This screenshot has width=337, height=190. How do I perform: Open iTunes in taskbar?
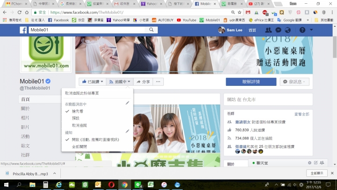[164, 185]
